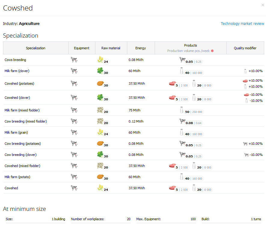The height and width of the screenshot is (225, 266).
Task: Click the Build time value 1 turns
Action: [256, 219]
